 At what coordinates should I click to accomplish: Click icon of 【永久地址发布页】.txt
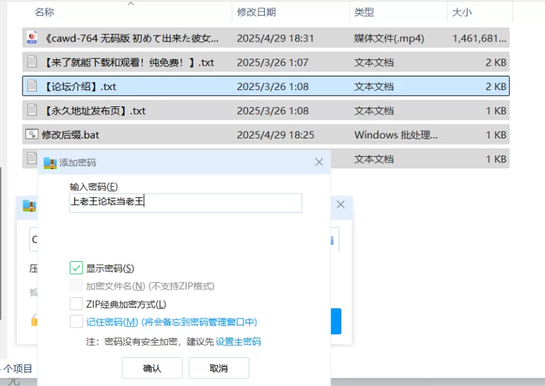32,110
